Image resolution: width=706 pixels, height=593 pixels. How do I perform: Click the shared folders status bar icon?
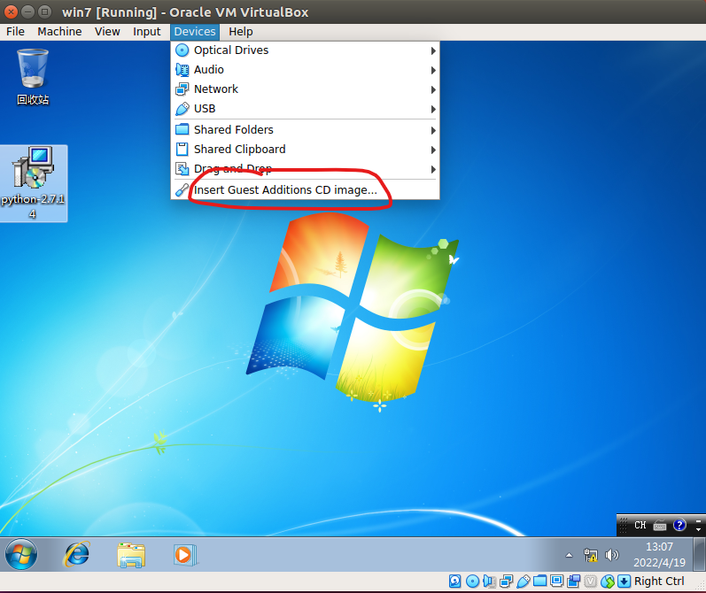[539, 581]
